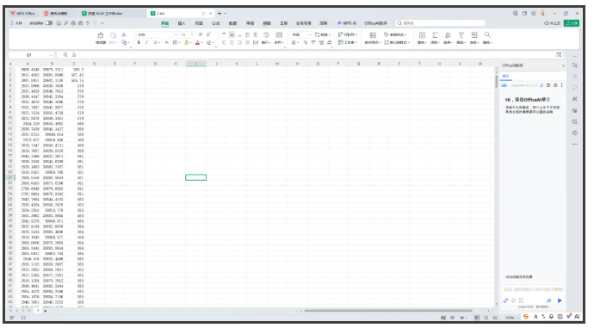This screenshot has height=334, width=594.
Task: Click the undo arrow in the quick access bar
Action: click(88, 23)
